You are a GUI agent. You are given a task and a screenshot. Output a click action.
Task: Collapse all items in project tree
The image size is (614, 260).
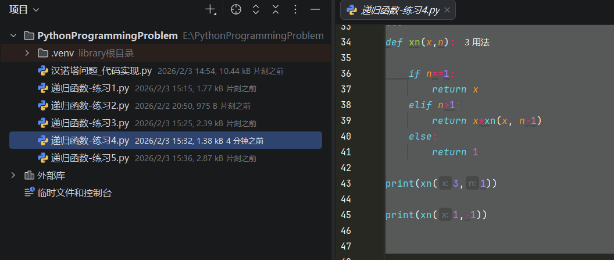[276, 10]
